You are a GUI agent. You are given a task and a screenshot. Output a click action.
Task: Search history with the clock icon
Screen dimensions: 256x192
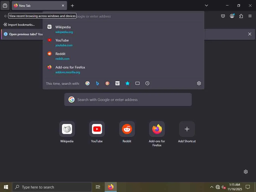(147, 83)
